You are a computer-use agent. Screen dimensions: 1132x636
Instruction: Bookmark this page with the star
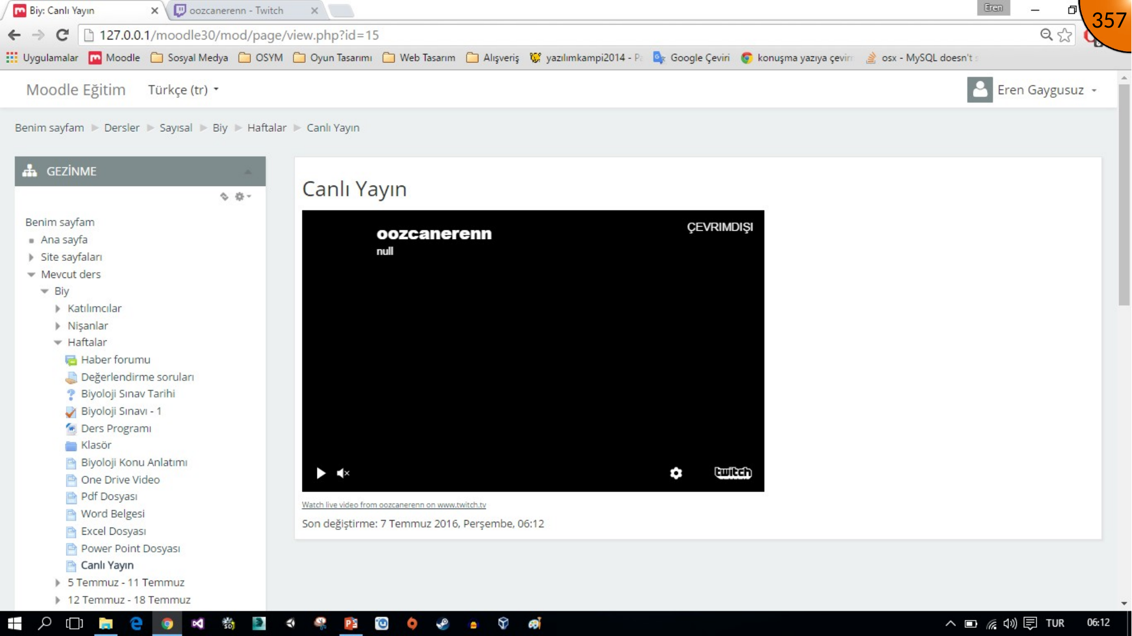coord(1064,35)
